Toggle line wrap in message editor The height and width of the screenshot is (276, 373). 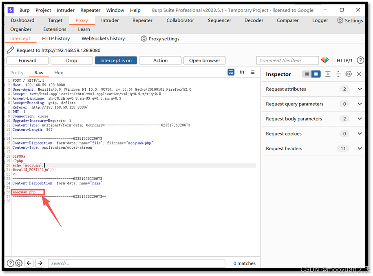231,72
